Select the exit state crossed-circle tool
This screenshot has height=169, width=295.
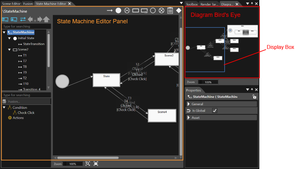tap(161, 11)
